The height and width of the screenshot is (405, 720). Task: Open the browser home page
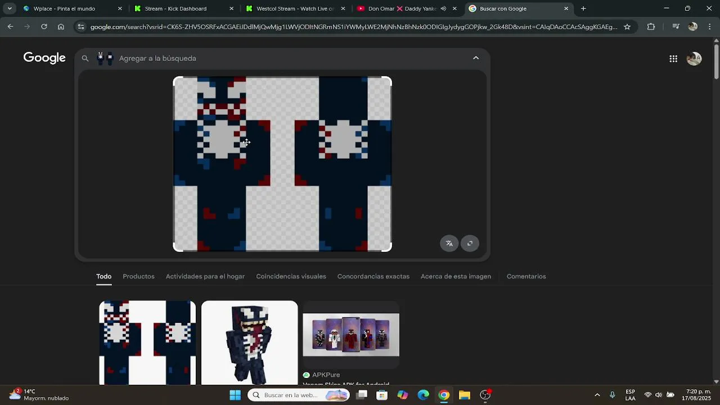pos(61,26)
